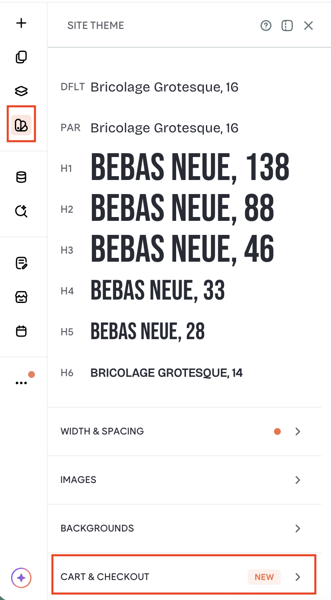
Task: Expand the Width & Spacing section
Action: pos(184,431)
